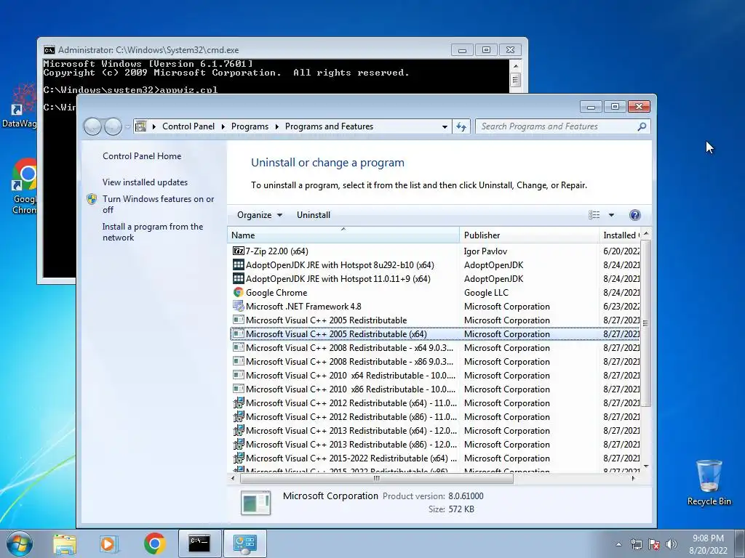
Task: Select Microsoft Visual C++ 2013 Redistributable (x64)
Action: (435, 430)
